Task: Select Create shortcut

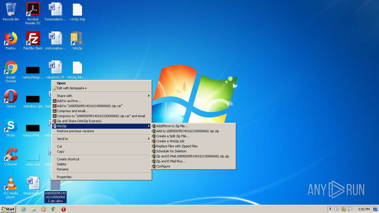Action: pos(102,159)
